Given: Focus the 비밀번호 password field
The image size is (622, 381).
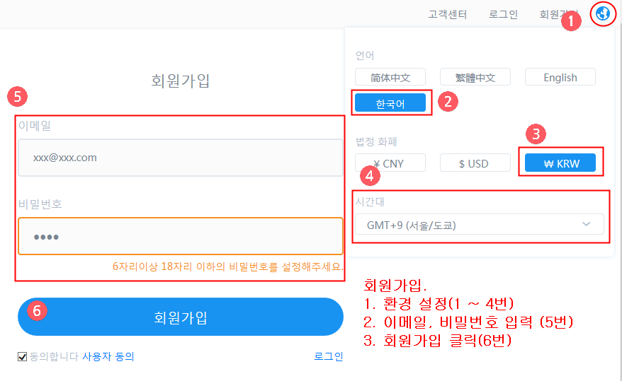Looking at the screenshot, I should (x=181, y=236).
